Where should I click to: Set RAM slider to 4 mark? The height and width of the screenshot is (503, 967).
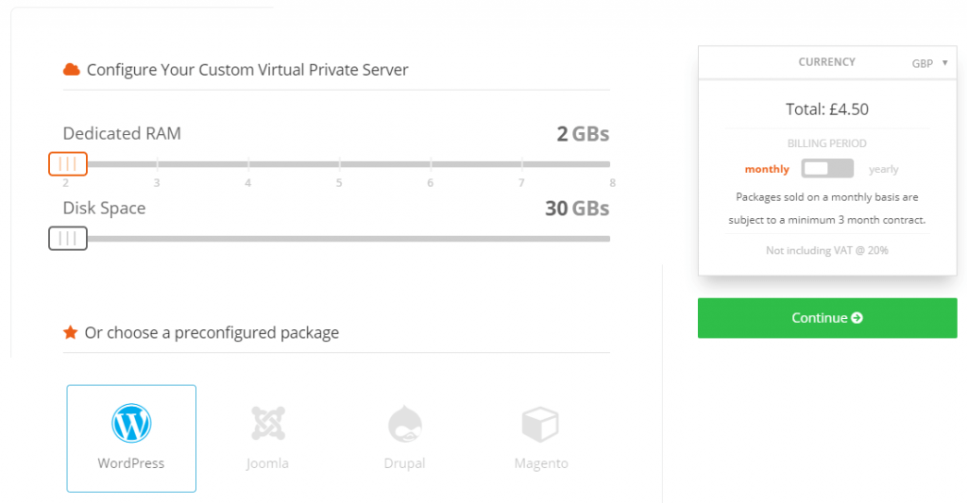[248, 164]
